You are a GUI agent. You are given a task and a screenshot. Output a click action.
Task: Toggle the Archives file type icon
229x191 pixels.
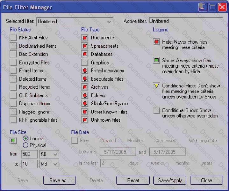coord(85,87)
